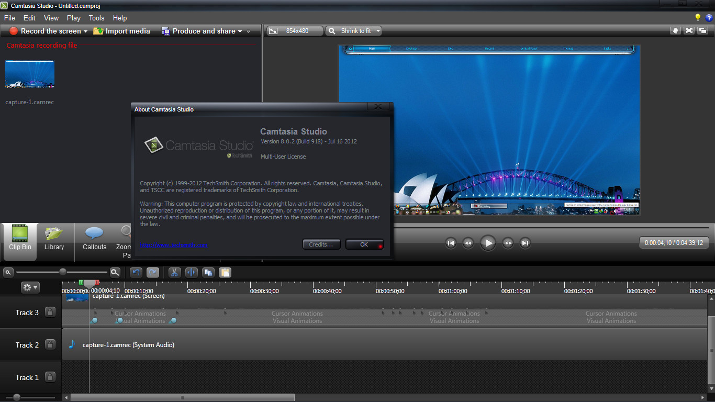This screenshot has width=715, height=402.
Task: Toggle the lock on Track 2
Action: tap(50, 345)
